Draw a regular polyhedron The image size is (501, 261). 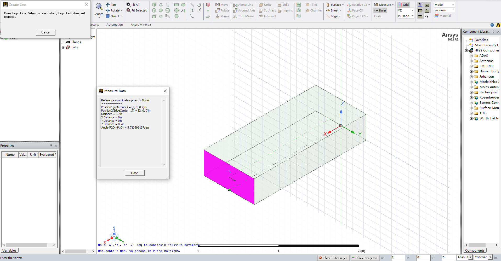[154, 16]
